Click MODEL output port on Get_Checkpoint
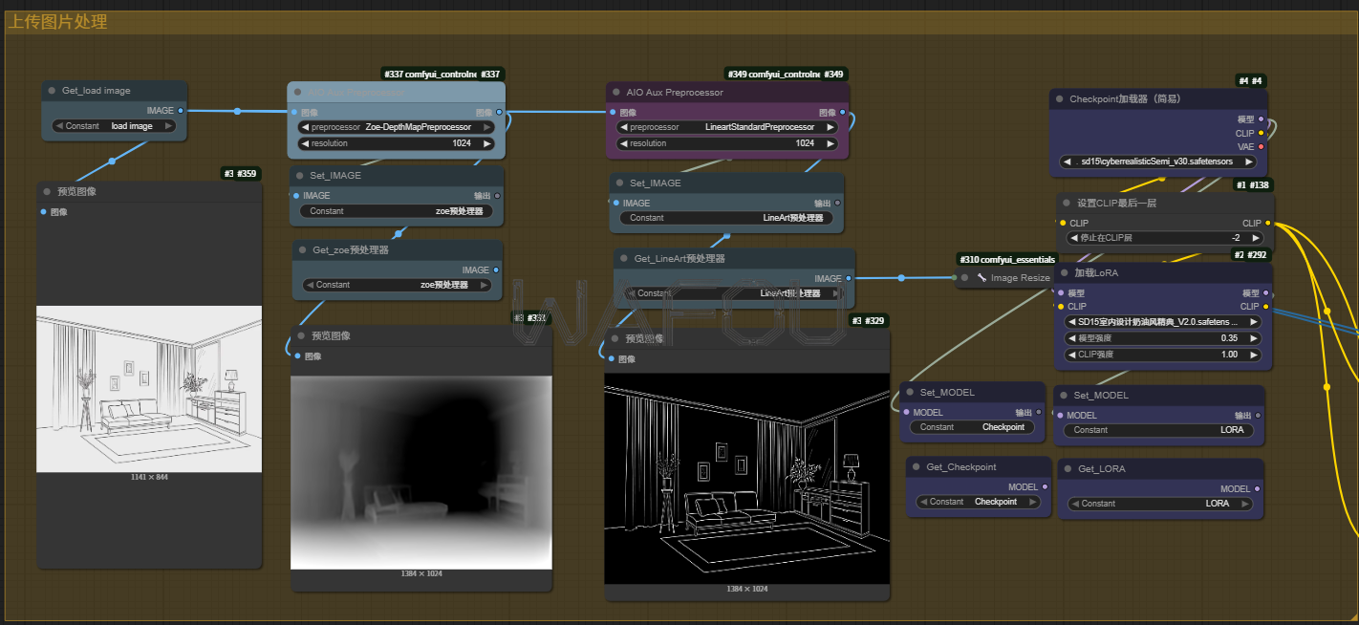The width and height of the screenshot is (1359, 625). tap(1045, 487)
